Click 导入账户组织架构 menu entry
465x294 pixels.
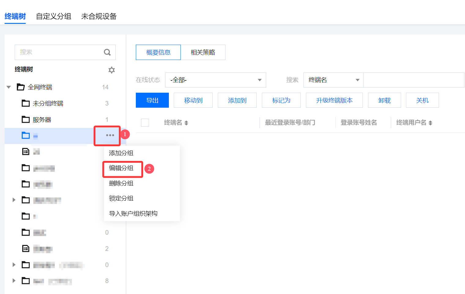click(133, 214)
